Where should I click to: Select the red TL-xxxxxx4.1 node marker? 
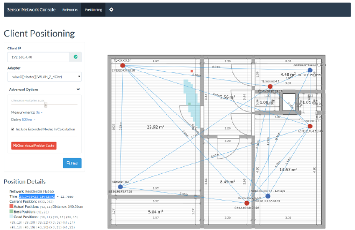[270, 86]
